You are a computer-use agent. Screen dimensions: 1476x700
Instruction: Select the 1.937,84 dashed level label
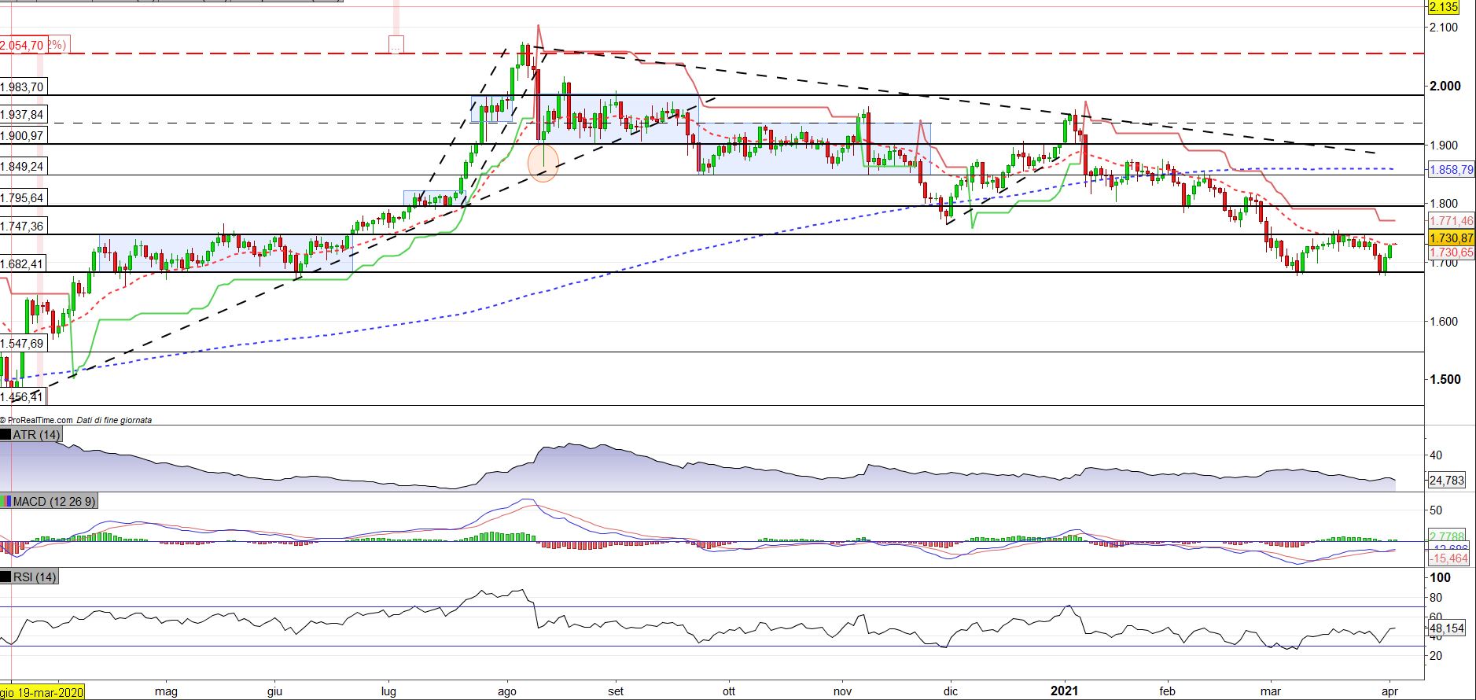coord(23,115)
